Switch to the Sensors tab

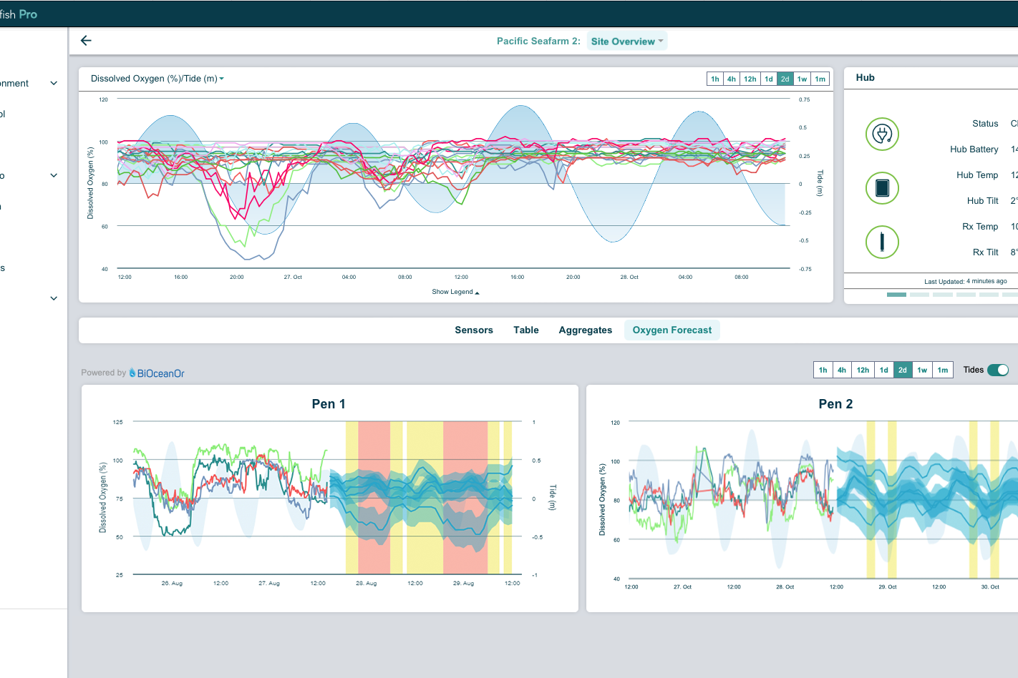coord(474,330)
